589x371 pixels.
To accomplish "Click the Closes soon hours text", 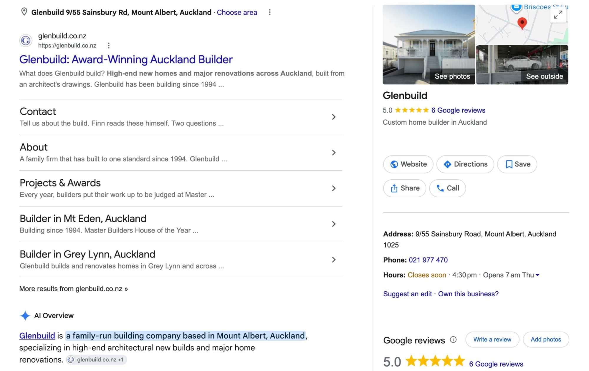I will point(427,275).
